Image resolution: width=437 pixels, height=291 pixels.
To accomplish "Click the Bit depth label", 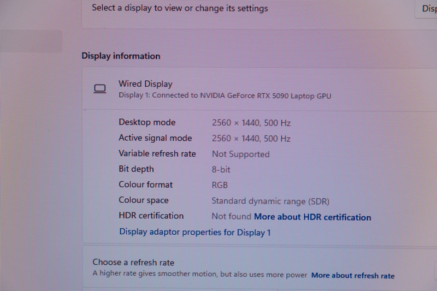I will [x=136, y=169].
